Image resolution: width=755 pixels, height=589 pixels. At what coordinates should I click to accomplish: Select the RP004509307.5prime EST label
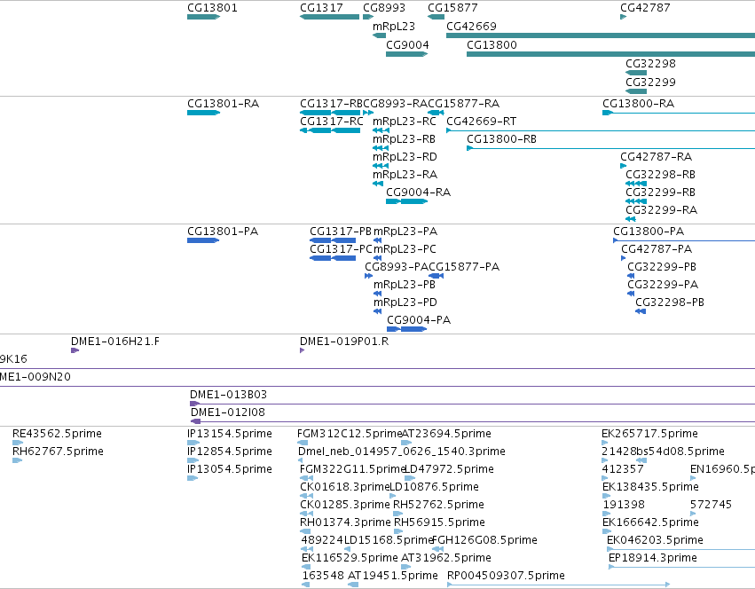(x=506, y=576)
